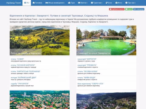Click map icon in green карта button
Image resolution: width=146 pixels, height=109 pixels.
(127, 9)
